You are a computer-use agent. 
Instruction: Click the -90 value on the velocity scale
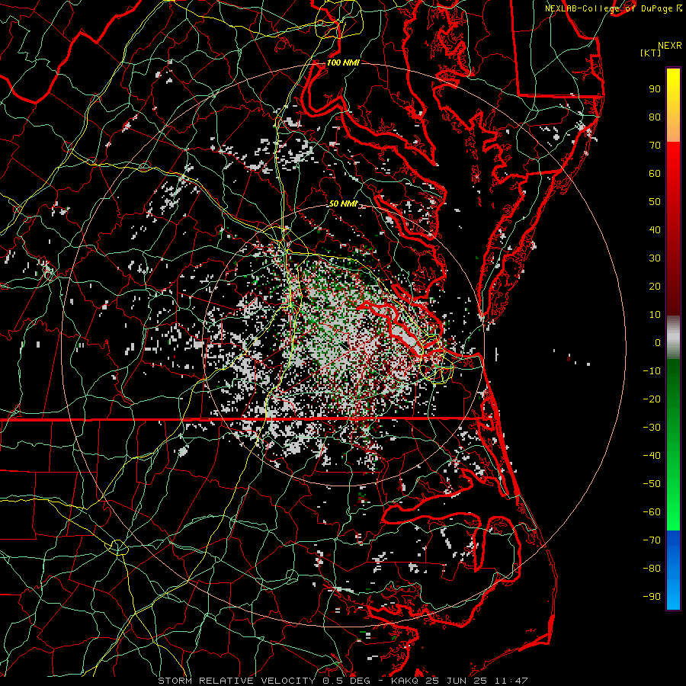click(652, 597)
